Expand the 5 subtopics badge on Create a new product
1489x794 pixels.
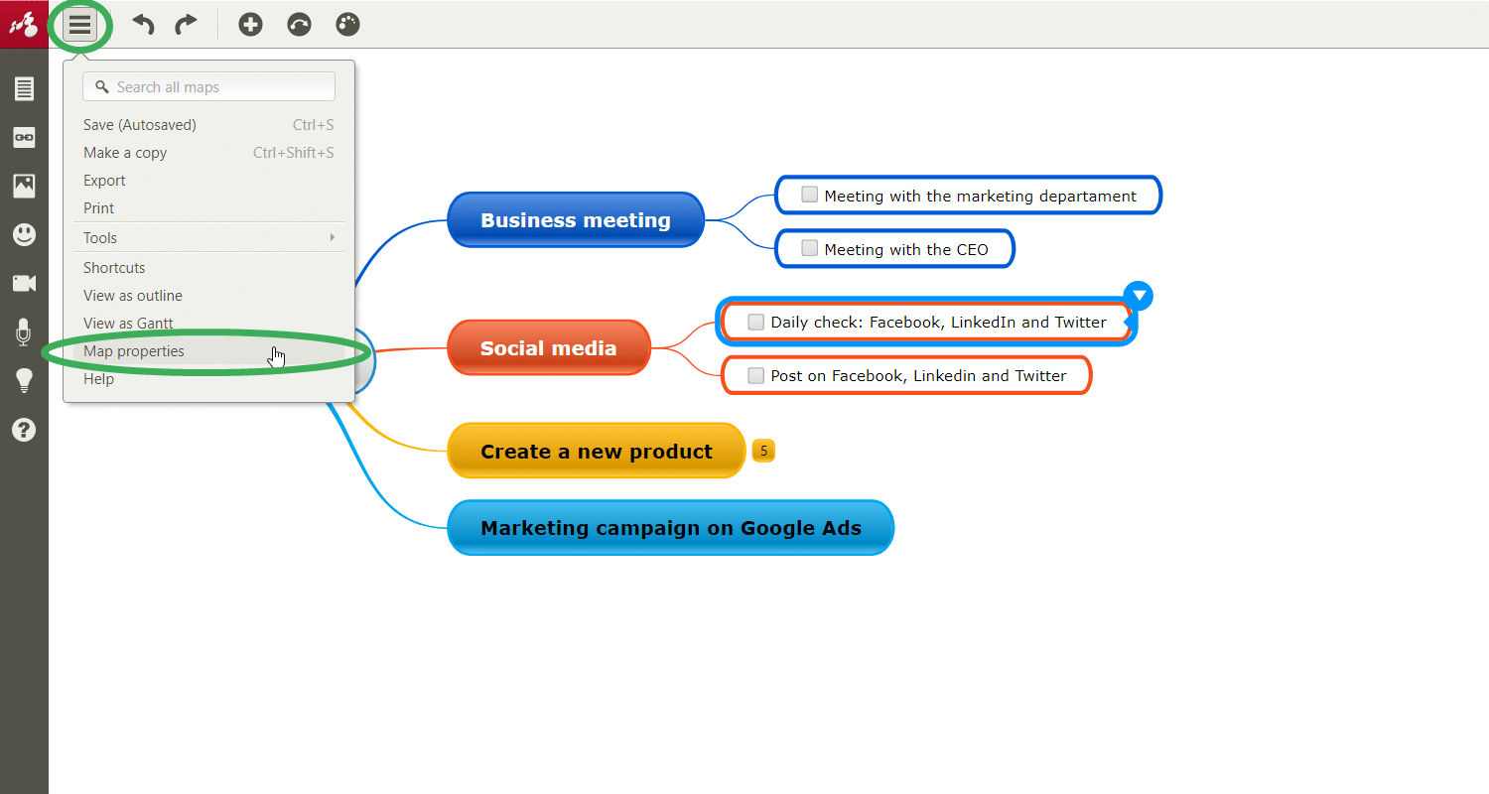[763, 452]
